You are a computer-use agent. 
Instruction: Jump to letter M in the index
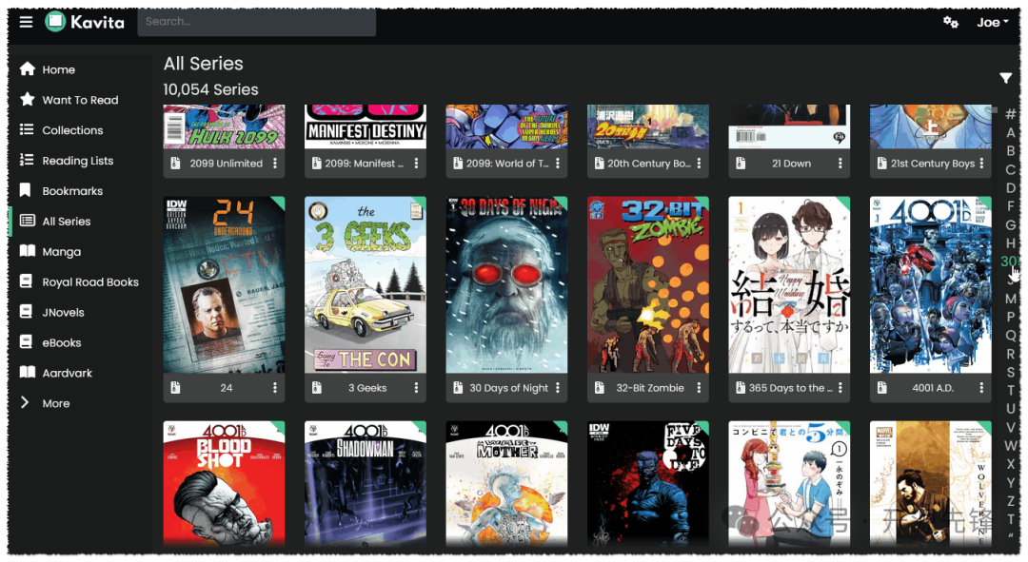tap(1010, 299)
